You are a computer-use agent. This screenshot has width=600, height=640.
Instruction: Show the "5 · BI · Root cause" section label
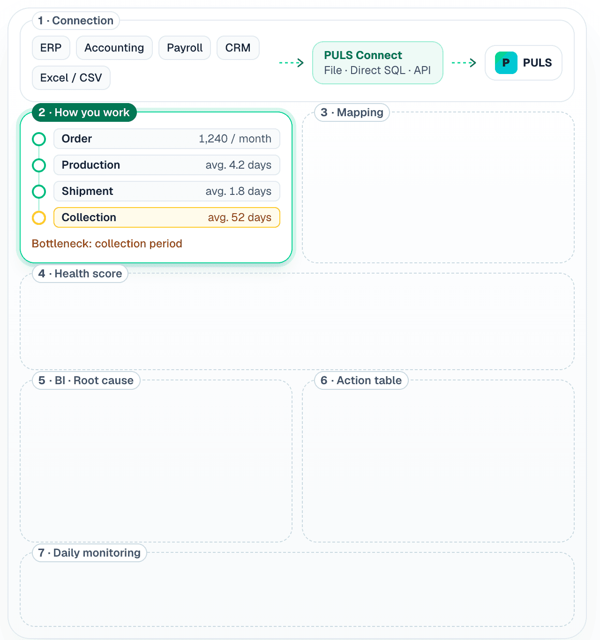[x=86, y=380]
